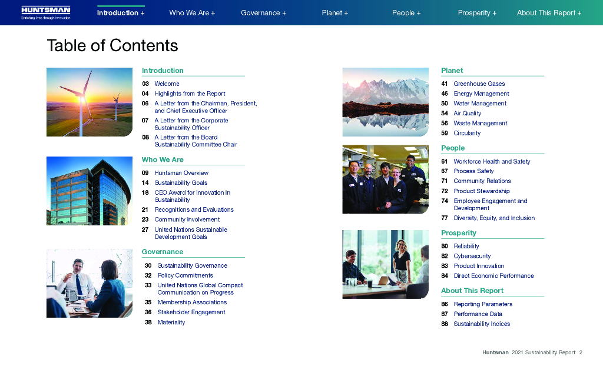
Task: Go to the Introduction section heading
Action: click(x=163, y=71)
